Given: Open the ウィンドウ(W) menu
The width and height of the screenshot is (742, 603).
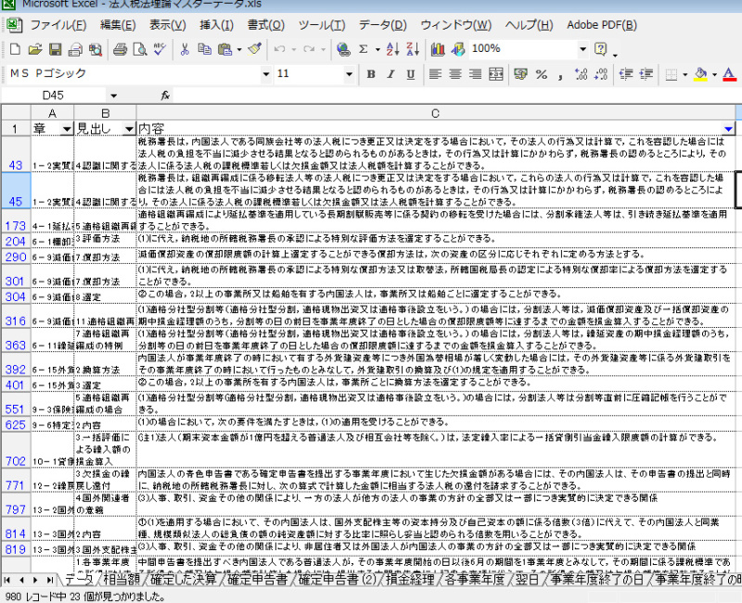Looking at the screenshot, I should [x=456, y=25].
